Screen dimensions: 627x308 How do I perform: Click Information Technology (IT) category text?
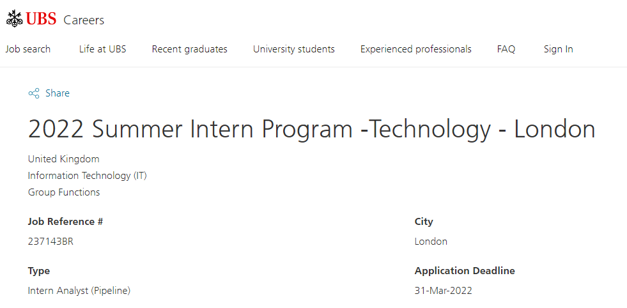click(x=87, y=176)
